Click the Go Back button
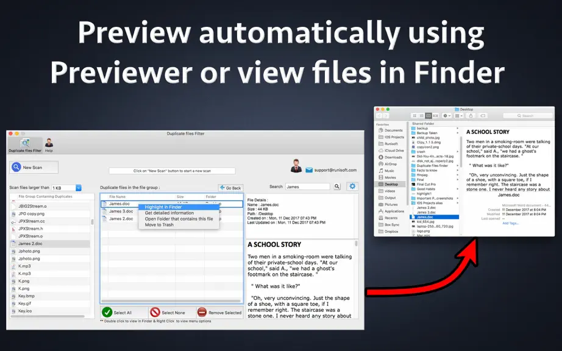The image size is (562, 351). 230,188
